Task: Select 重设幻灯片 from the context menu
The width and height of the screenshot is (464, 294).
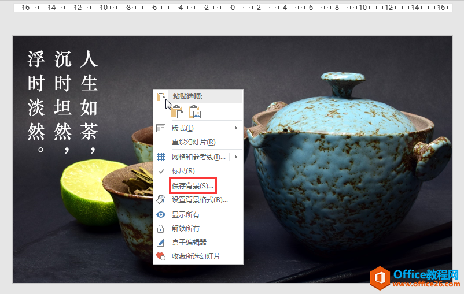Action: tap(193, 142)
